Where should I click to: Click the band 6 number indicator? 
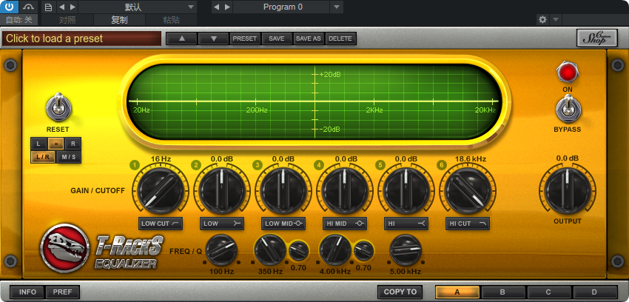[x=442, y=165]
